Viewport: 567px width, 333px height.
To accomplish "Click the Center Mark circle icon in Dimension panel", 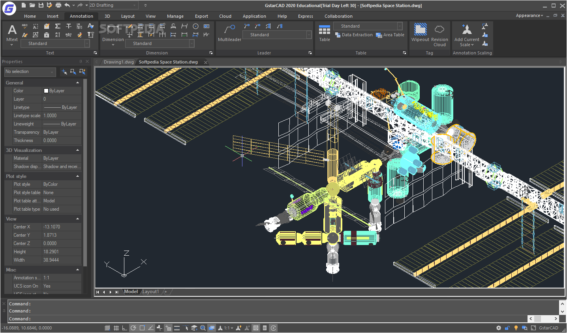I will (x=195, y=26).
